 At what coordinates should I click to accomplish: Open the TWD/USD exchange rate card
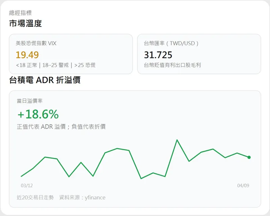[199, 54]
